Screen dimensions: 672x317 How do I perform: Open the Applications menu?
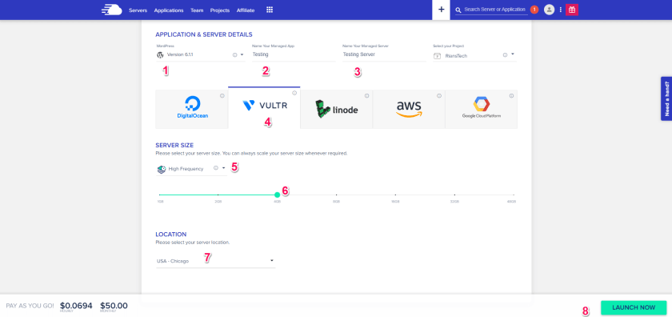pos(169,10)
